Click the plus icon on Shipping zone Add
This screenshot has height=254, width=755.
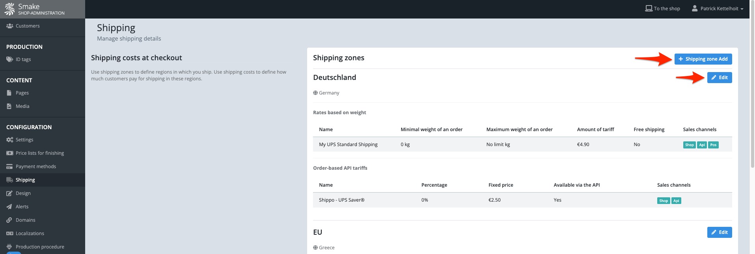coord(681,59)
